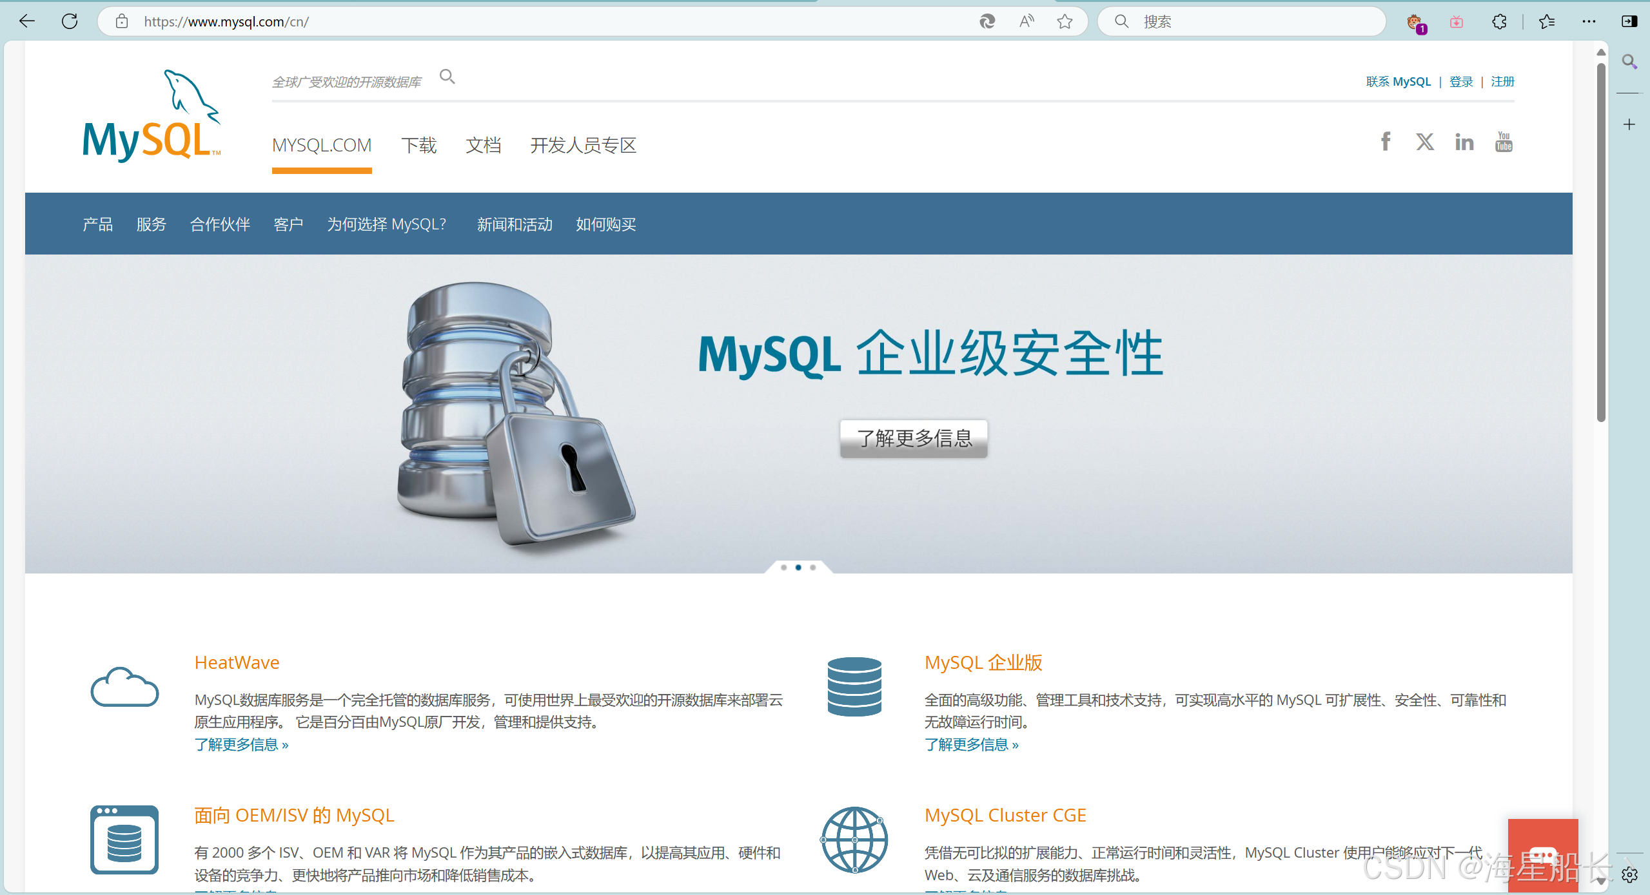Select the first carousel slide dot

point(783,568)
